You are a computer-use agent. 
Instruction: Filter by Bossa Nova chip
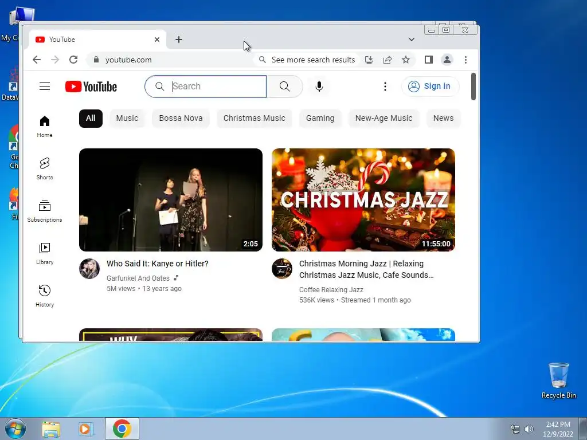(x=181, y=118)
